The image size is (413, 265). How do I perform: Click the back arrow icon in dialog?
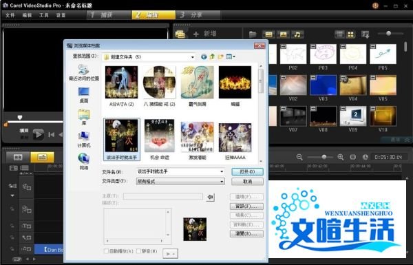click(x=204, y=56)
